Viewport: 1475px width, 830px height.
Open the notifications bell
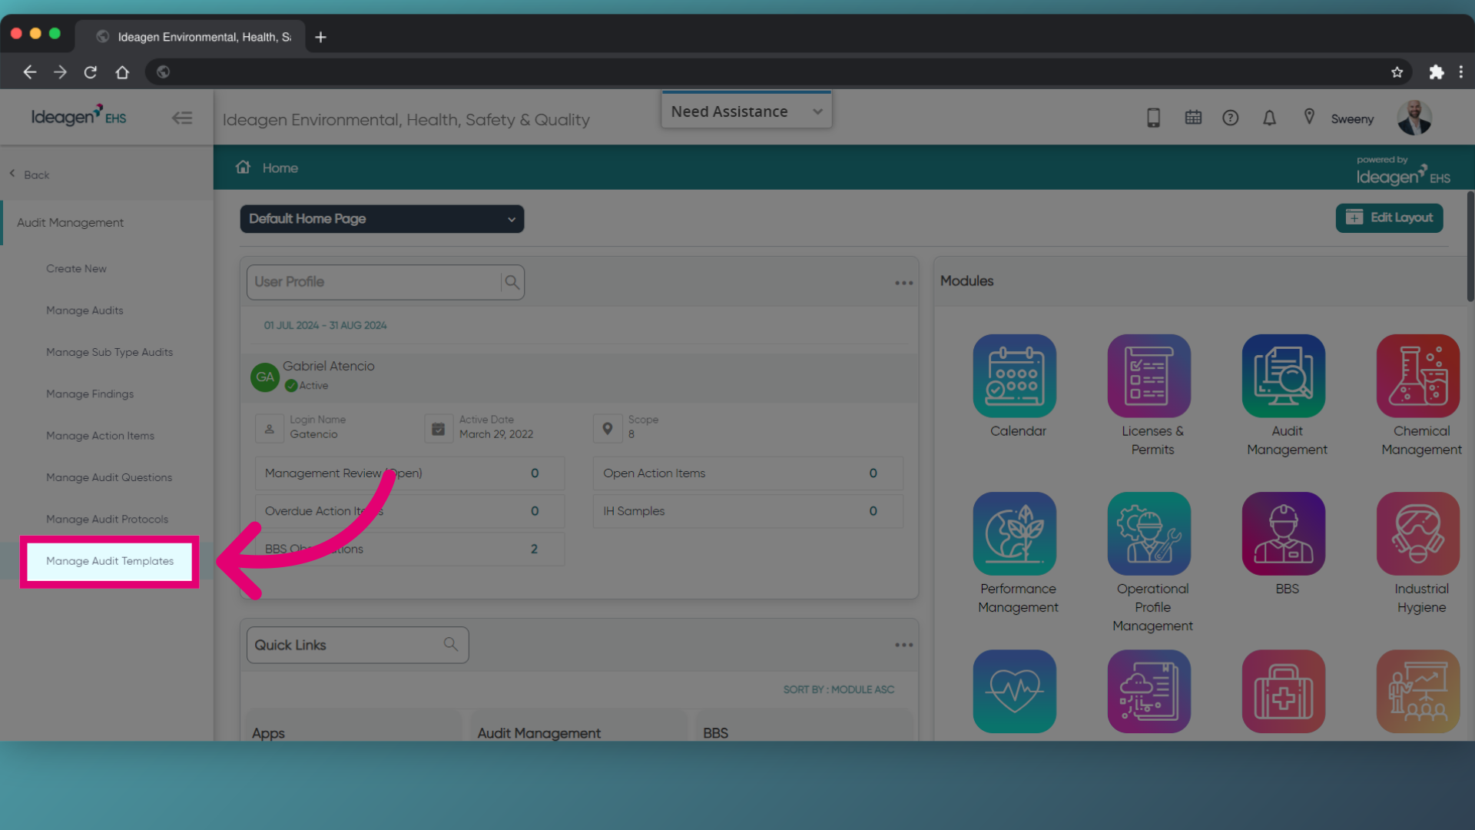pos(1269,118)
